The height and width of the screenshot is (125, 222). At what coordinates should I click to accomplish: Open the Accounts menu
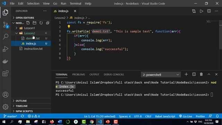(6, 95)
